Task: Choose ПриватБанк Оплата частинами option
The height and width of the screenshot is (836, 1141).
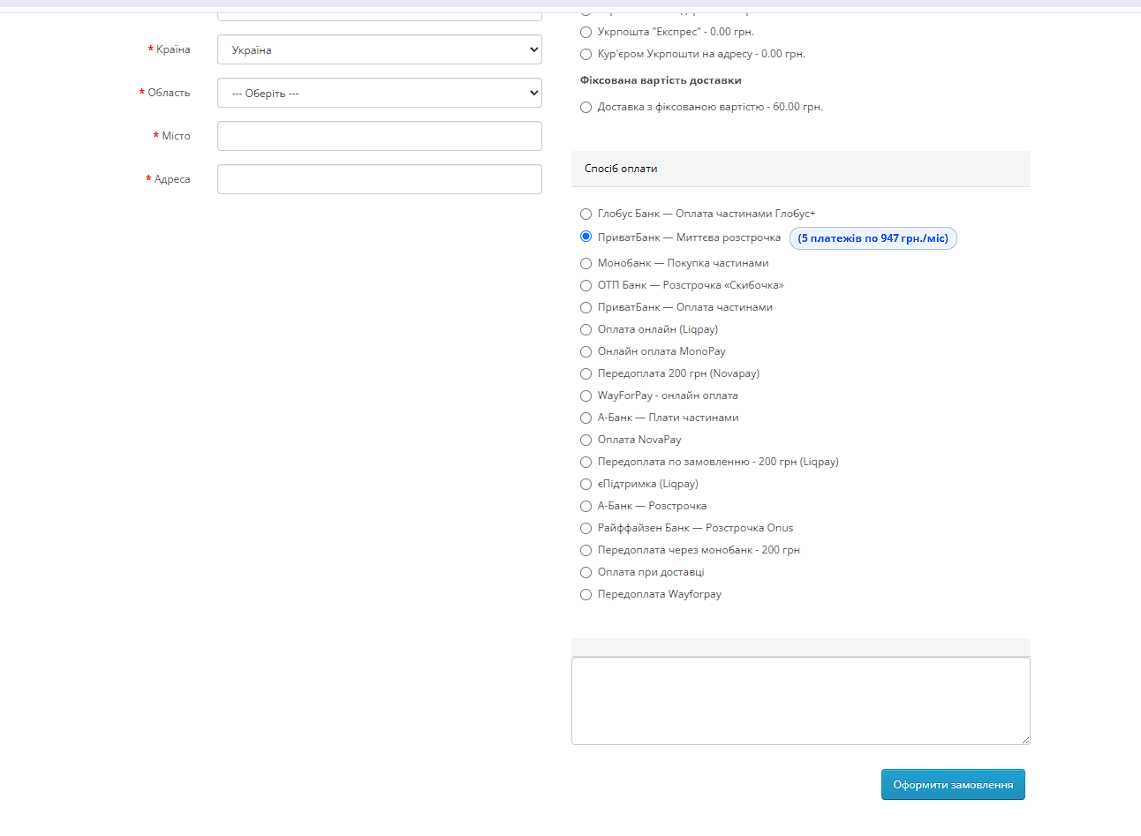Action: coord(586,307)
